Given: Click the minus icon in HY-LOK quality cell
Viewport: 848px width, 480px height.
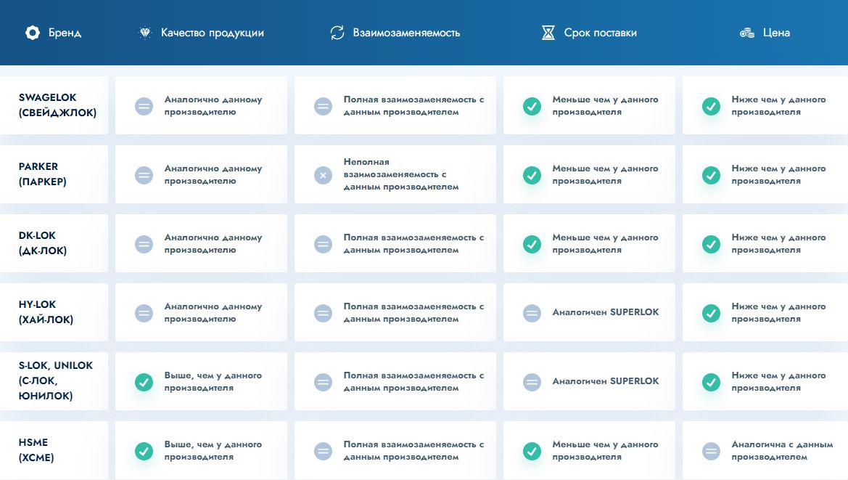Looking at the screenshot, I should tap(144, 313).
